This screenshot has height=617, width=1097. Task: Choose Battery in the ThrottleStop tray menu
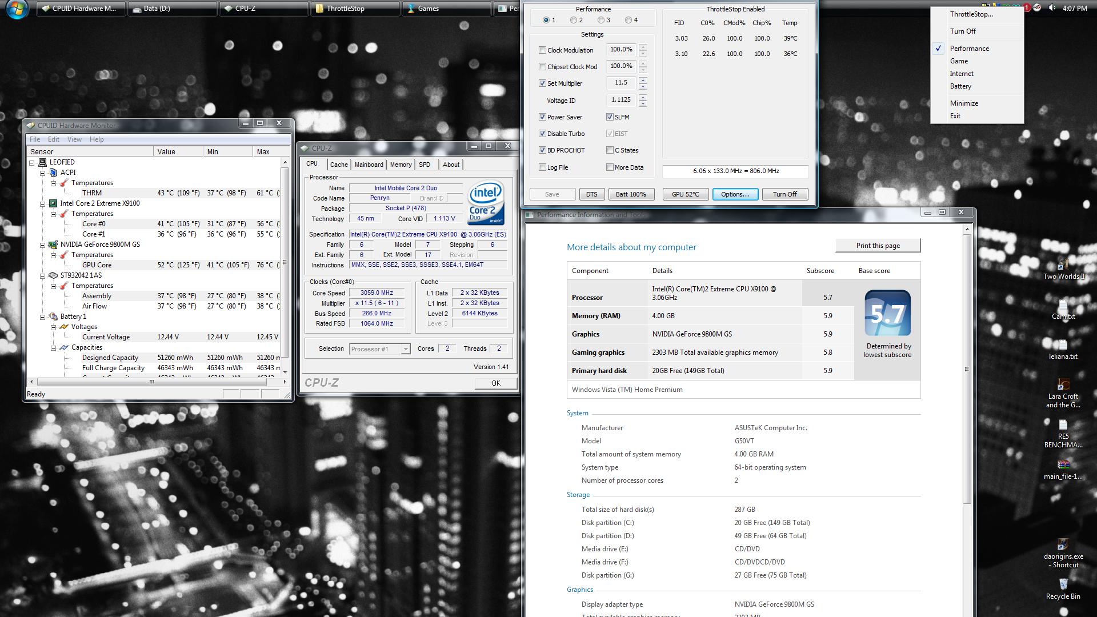pos(976,86)
